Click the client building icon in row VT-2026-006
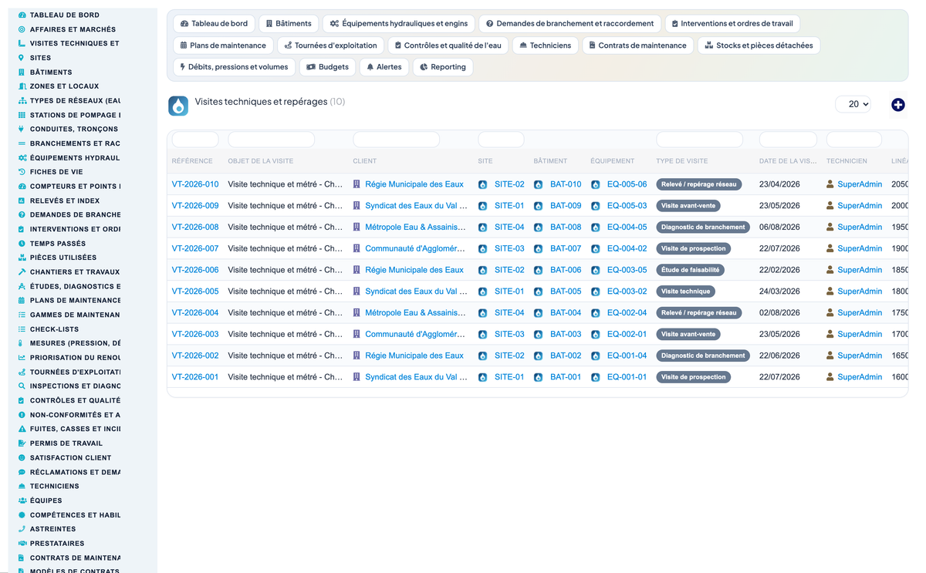This screenshot has height=573, width=926. click(x=357, y=270)
